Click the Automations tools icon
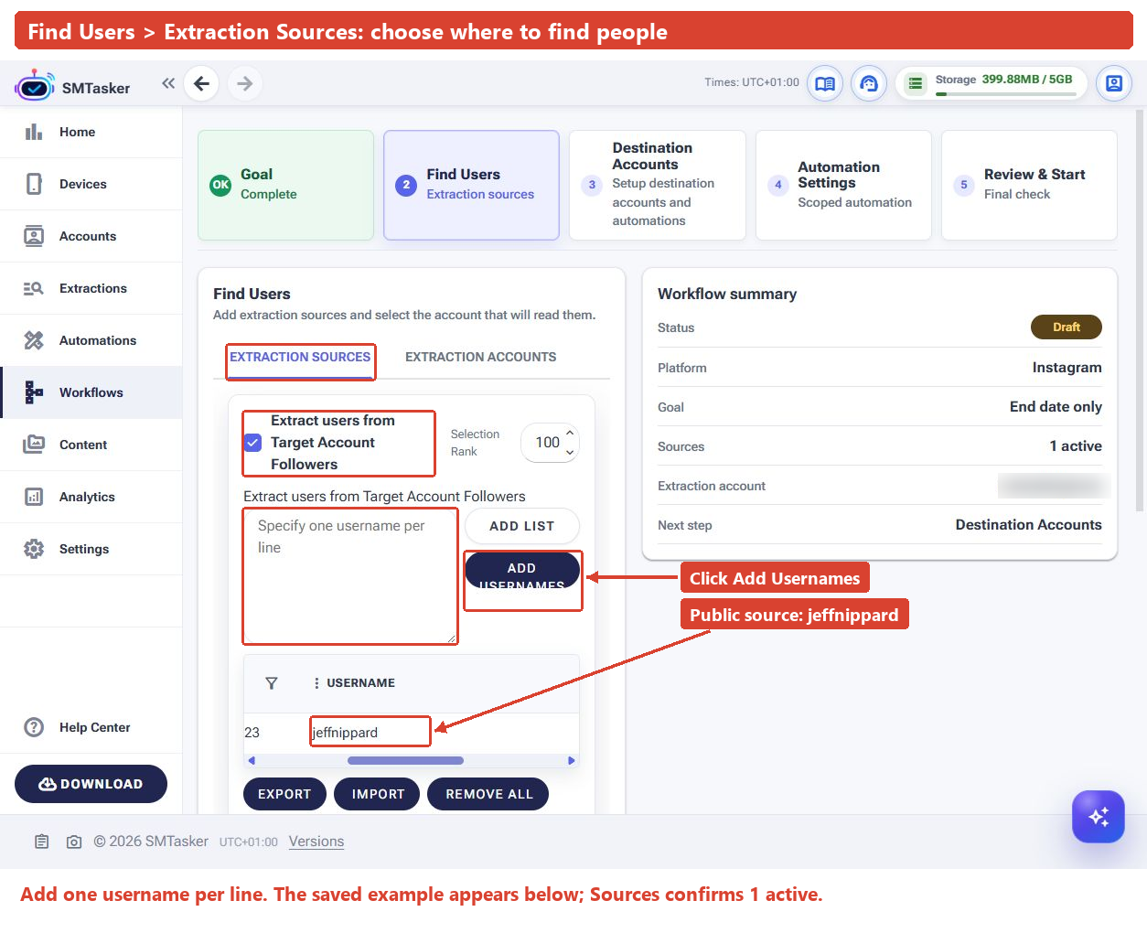This screenshot has width=1147, height=933. (x=34, y=340)
